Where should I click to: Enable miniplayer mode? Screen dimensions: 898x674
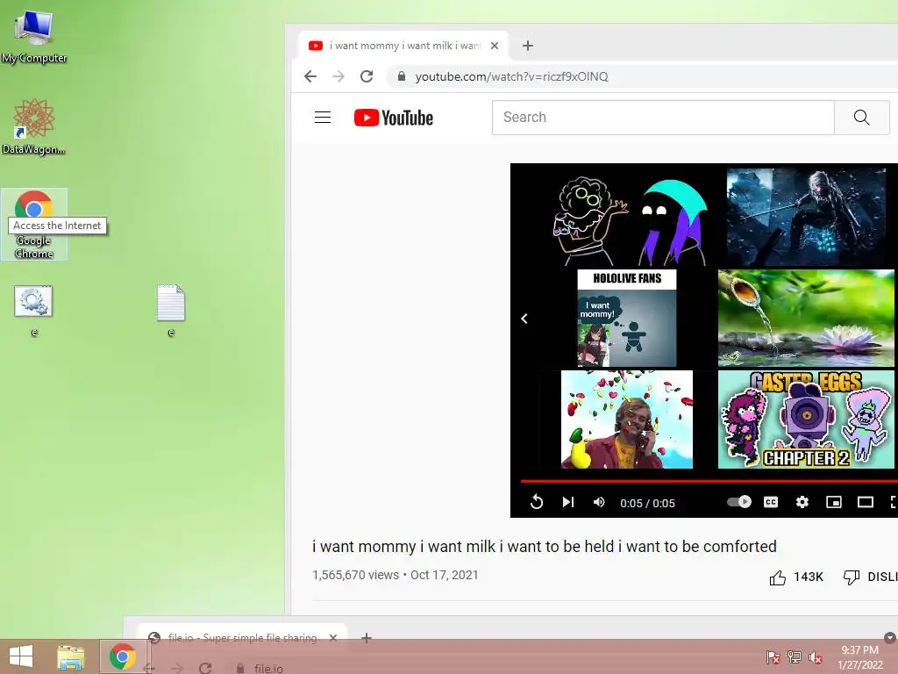point(834,502)
